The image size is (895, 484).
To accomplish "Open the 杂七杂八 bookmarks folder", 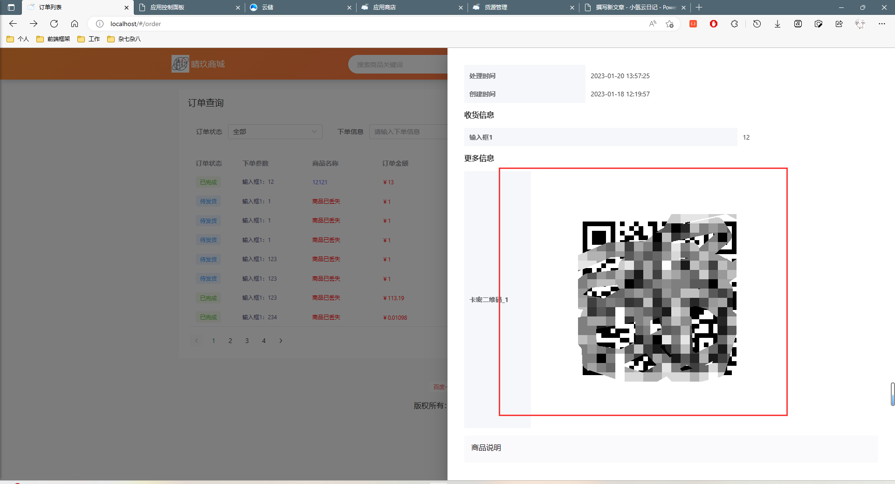I will [124, 39].
